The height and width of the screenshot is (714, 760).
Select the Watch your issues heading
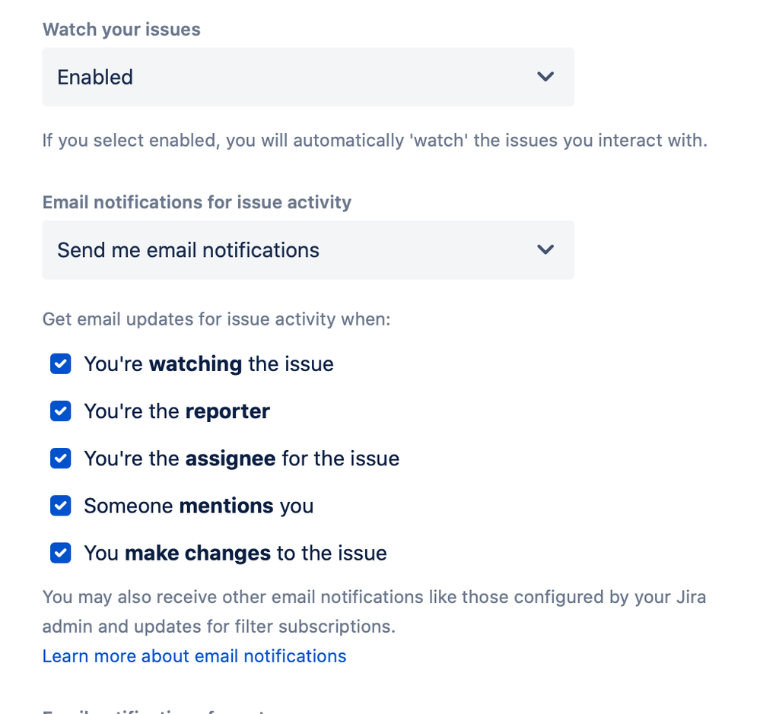tap(121, 29)
